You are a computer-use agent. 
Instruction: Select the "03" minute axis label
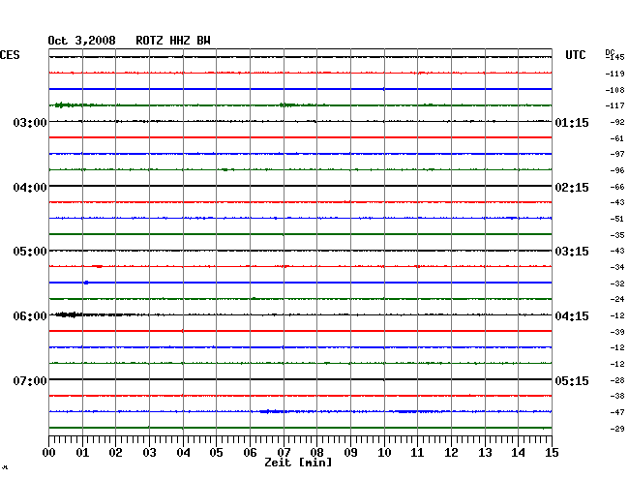149,453
